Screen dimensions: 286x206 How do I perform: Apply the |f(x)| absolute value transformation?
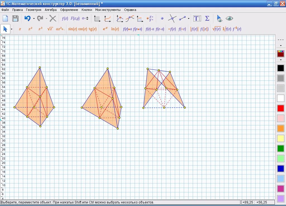coord(194,29)
